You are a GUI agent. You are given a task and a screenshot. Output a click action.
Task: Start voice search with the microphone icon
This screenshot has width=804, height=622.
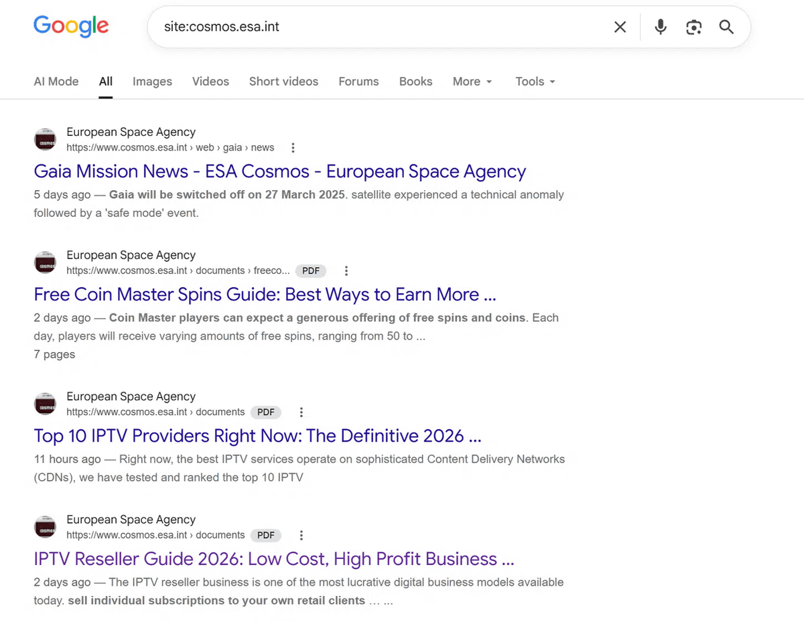pos(661,27)
